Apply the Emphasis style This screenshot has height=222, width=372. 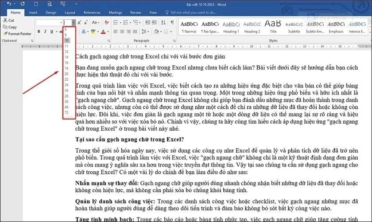pos(336,27)
